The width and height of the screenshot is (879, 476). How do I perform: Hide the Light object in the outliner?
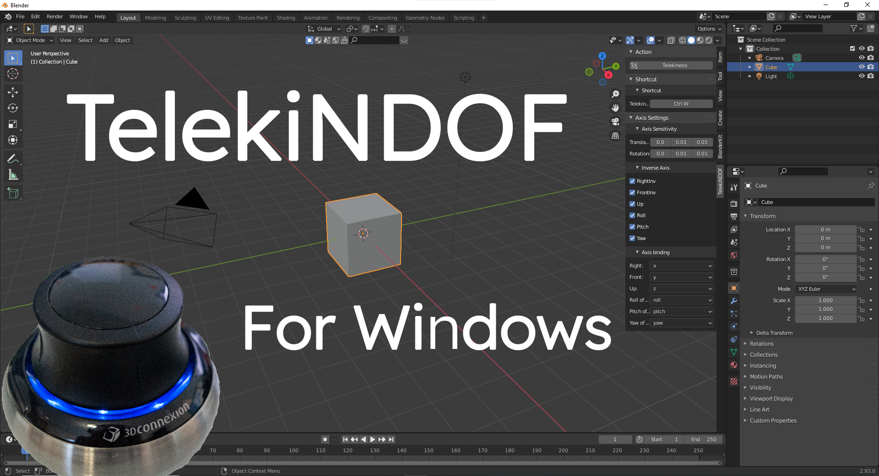(862, 76)
